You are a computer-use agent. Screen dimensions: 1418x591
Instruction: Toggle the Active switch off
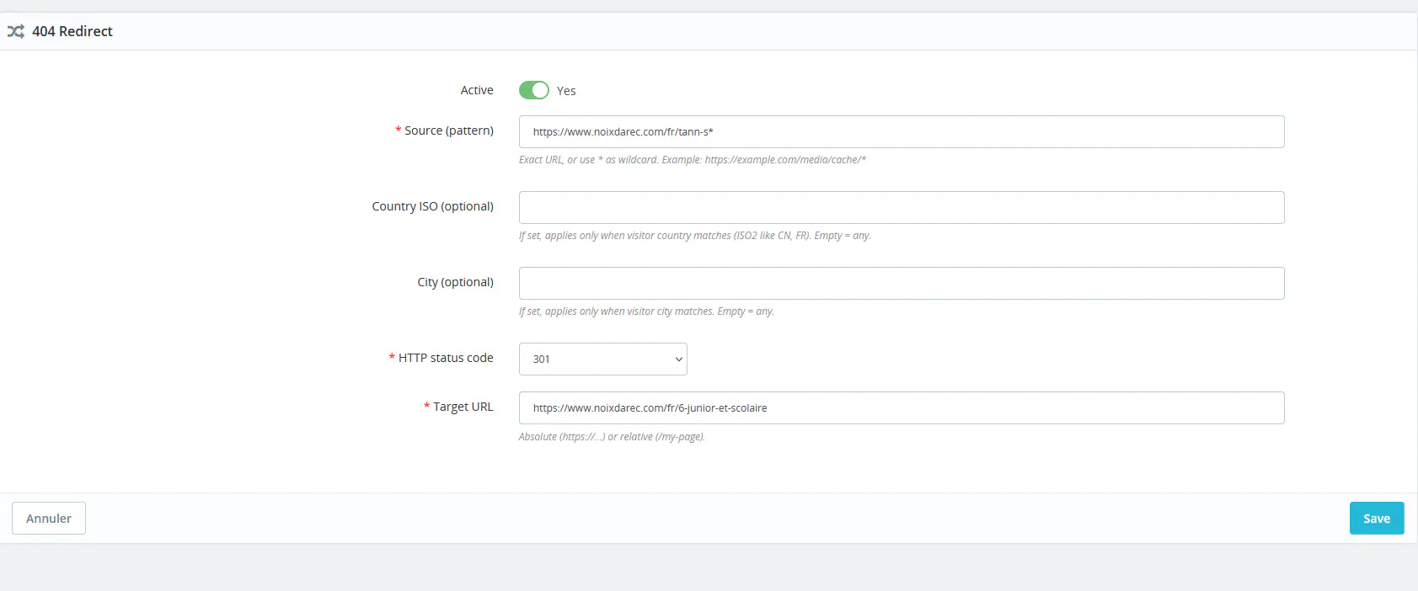tap(534, 90)
